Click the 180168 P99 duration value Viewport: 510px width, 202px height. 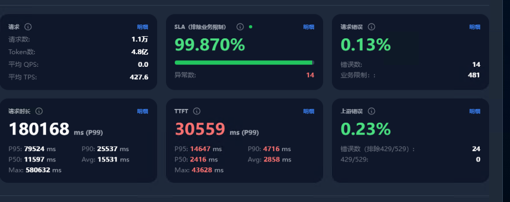(x=39, y=129)
